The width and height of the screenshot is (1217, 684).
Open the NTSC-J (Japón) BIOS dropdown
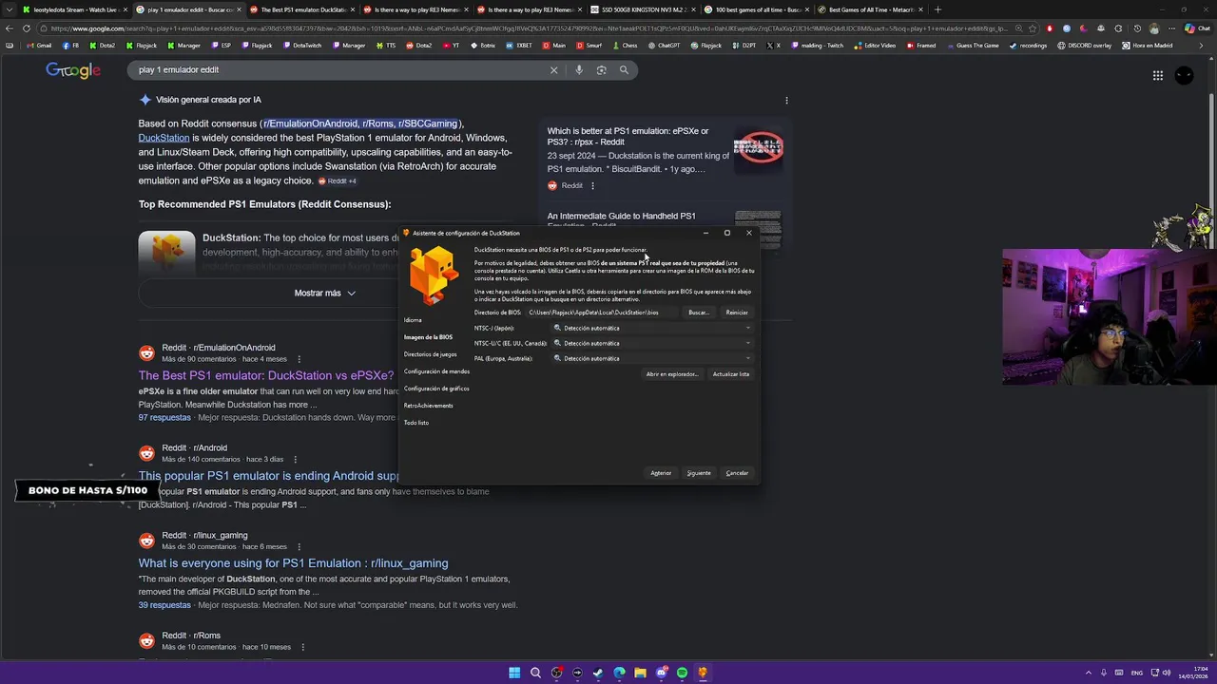point(652,328)
